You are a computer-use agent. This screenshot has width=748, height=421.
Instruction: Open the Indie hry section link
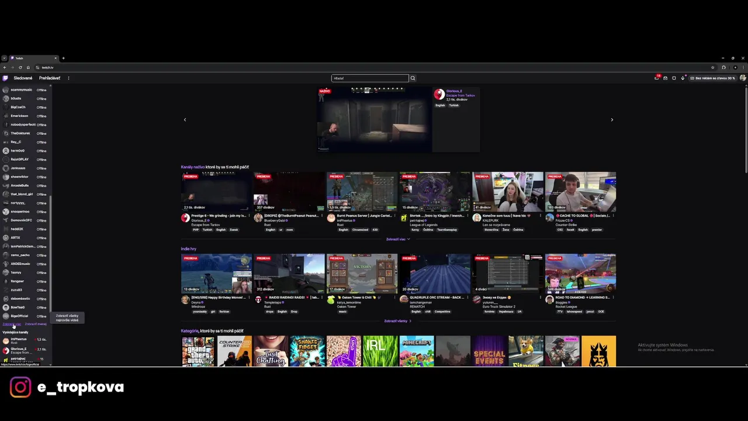[x=188, y=249]
